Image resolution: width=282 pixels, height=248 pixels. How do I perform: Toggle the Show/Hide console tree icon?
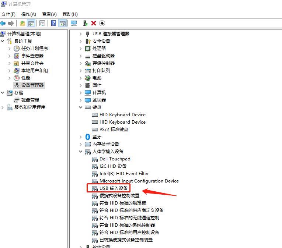coord(31,23)
